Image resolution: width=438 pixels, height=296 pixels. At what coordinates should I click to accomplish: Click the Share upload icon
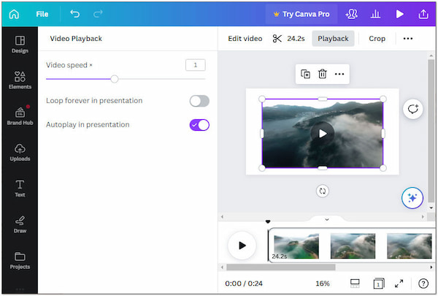click(423, 14)
